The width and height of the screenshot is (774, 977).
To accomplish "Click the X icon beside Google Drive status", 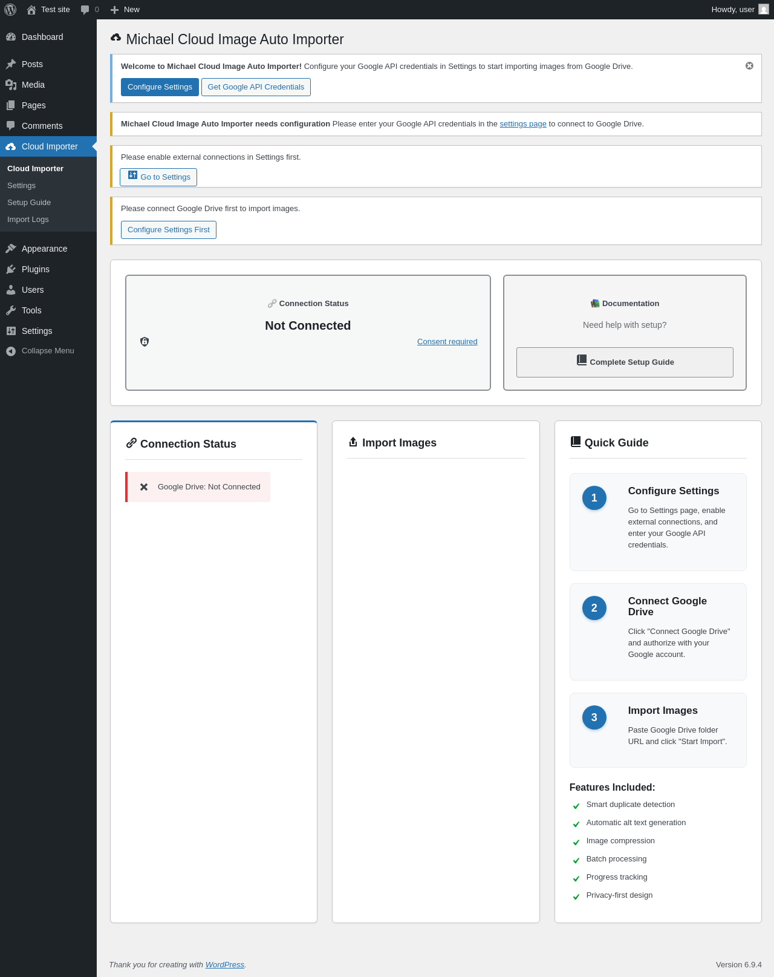I will coord(144,487).
